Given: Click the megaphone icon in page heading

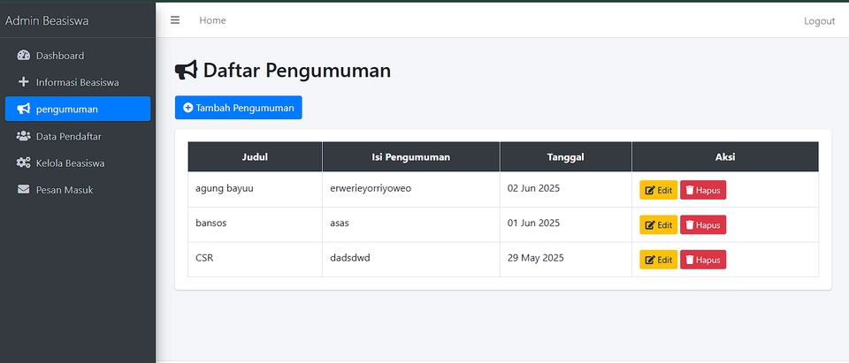Looking at the screenshot, I should pyautogui.click(x=186, y=71).
